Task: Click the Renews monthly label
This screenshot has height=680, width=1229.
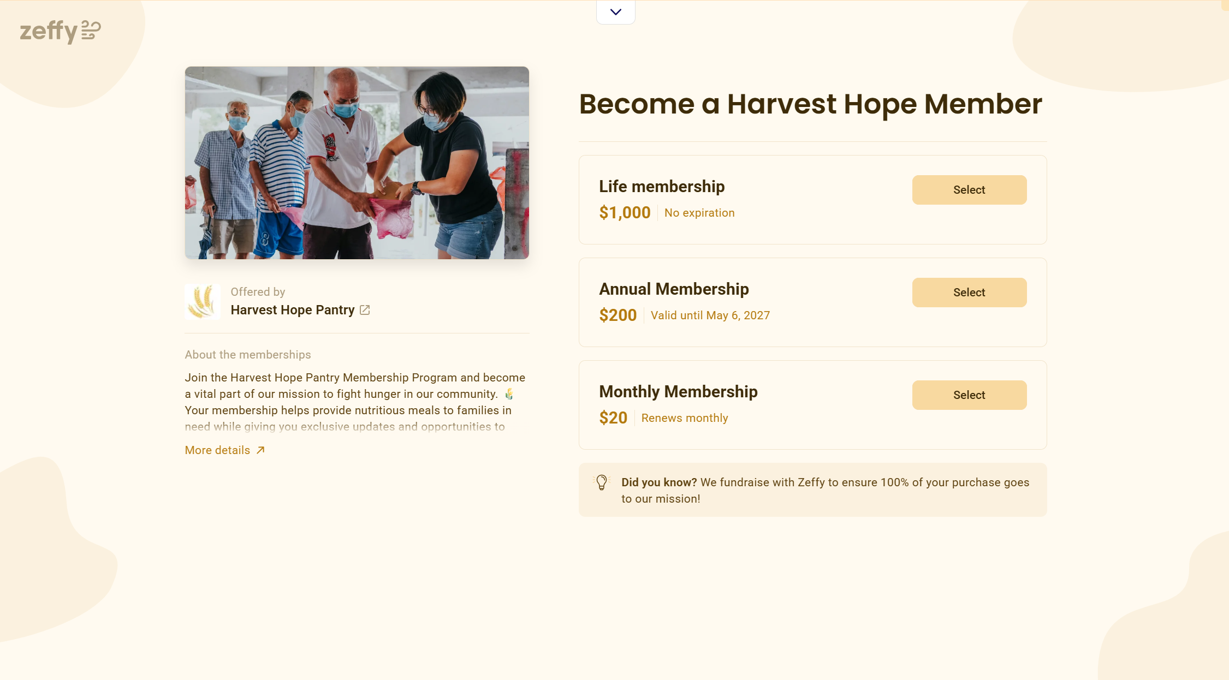Action: click(685, 418)
